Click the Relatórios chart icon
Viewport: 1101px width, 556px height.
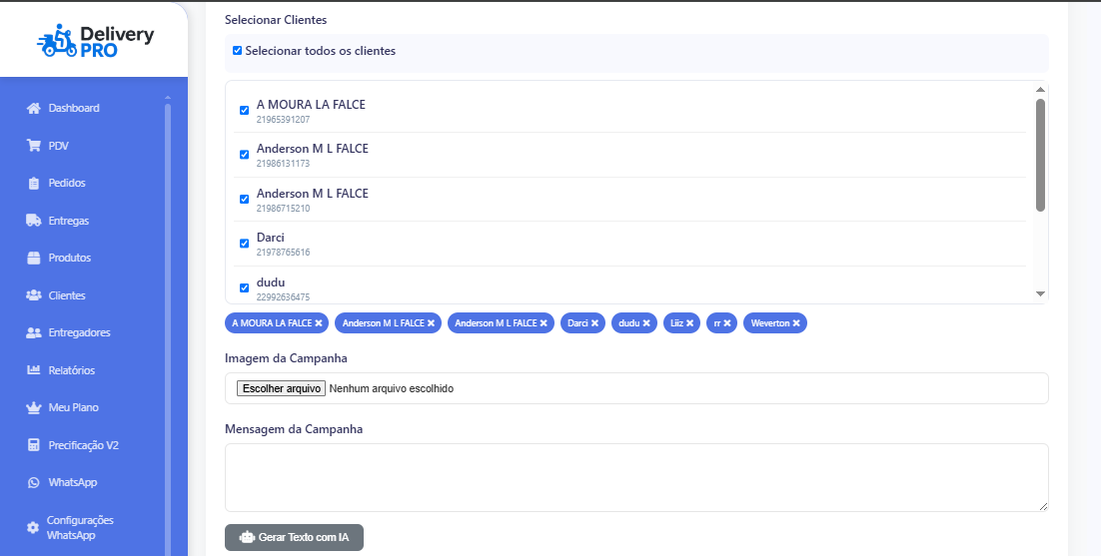click(33, 370)
